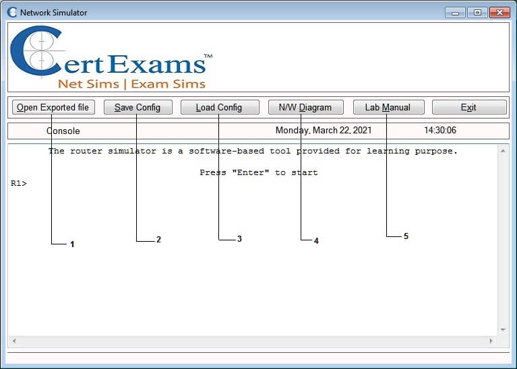Viewport: 517px width, 369px height.
Task: Maximize the Network Simulator window
Action: [x=477, y=12]
